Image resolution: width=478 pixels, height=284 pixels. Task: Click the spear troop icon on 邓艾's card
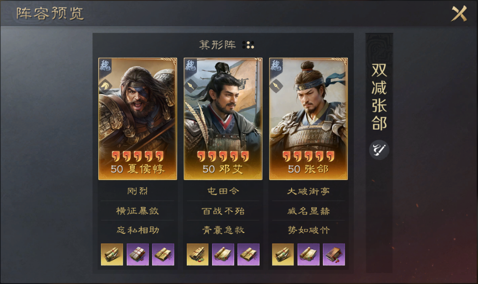190,86
